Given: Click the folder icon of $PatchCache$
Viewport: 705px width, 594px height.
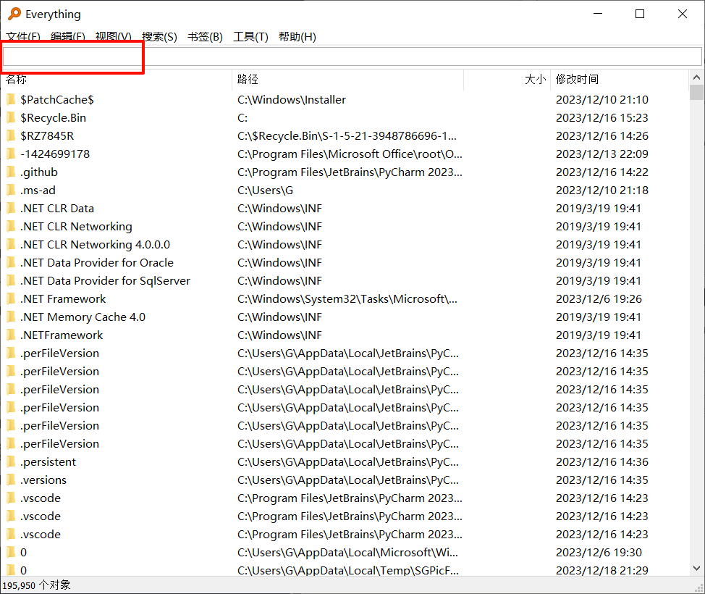Looking at the screenshot, I should tap(12, 99).
